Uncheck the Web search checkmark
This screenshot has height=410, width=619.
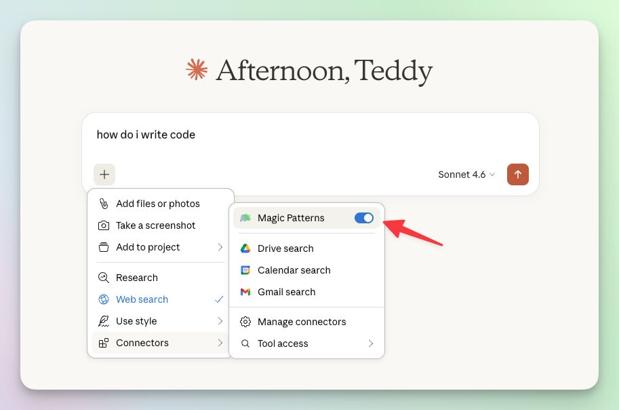pyautogui.click(x=219, y=299)
